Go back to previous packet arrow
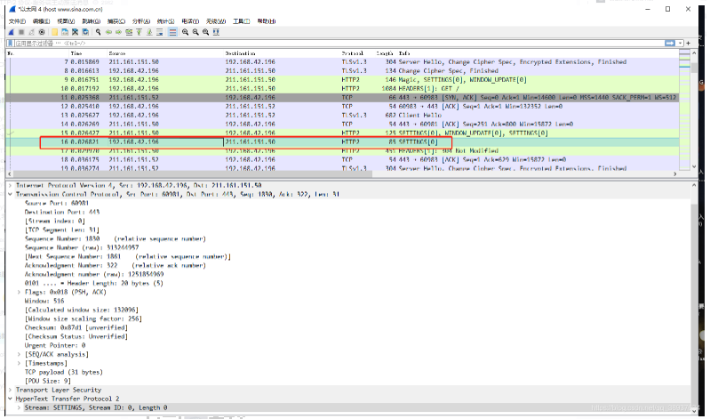This screenshot has height=419, width=710. (108, 32)
